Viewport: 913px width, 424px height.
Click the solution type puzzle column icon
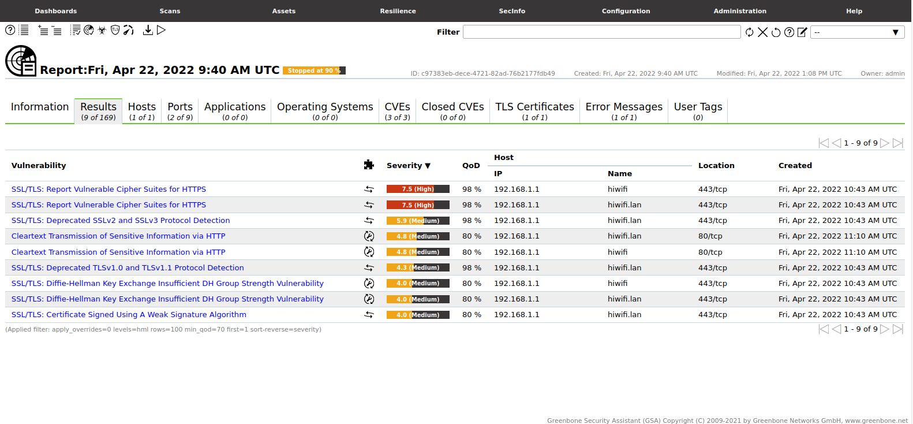(x=369, y=165)
